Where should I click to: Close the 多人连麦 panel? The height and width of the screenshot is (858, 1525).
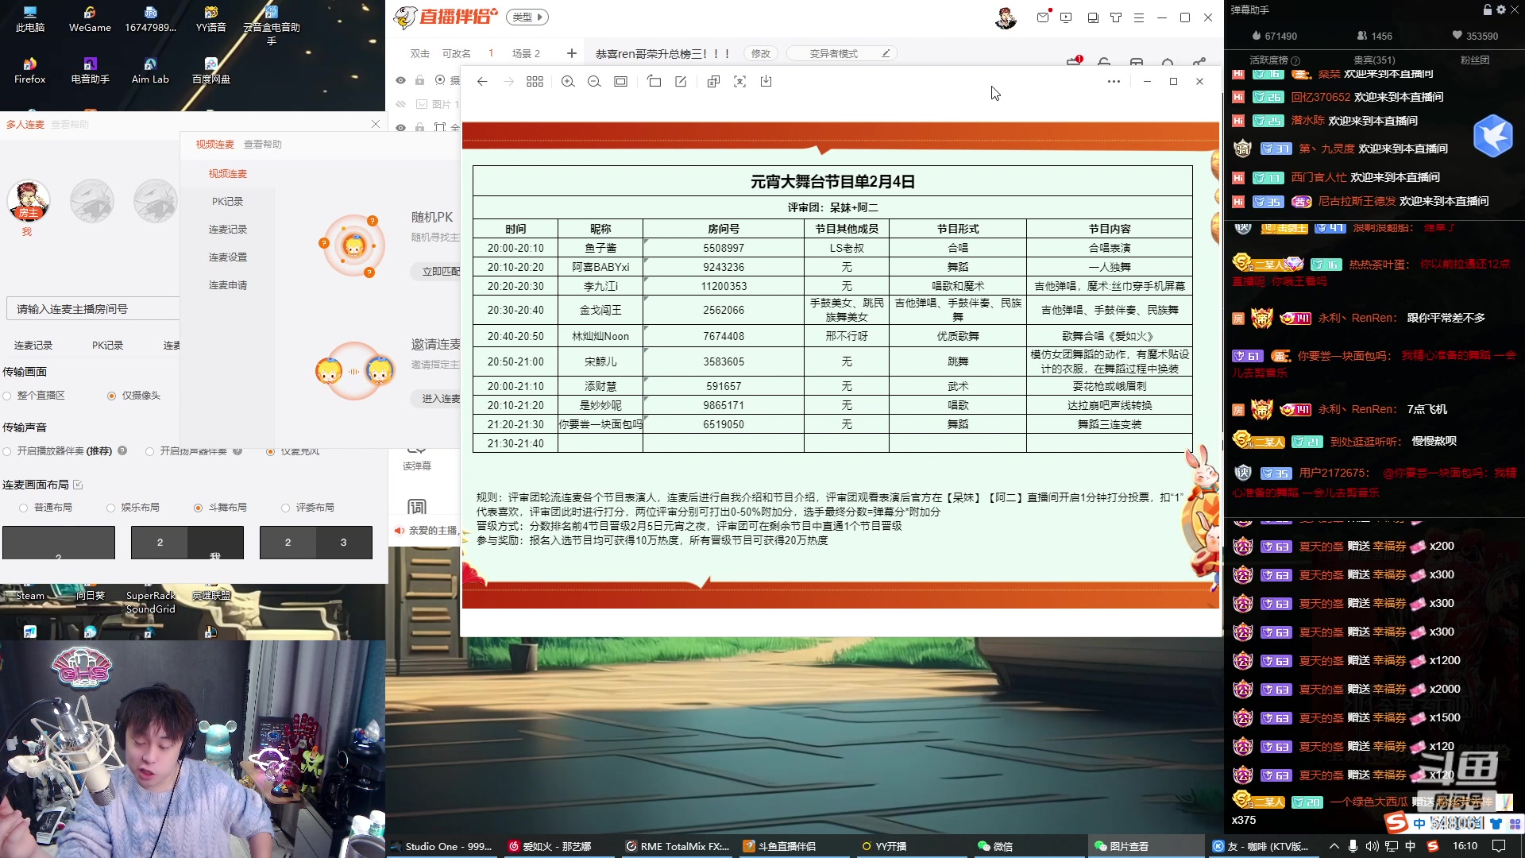pos(376,124)
